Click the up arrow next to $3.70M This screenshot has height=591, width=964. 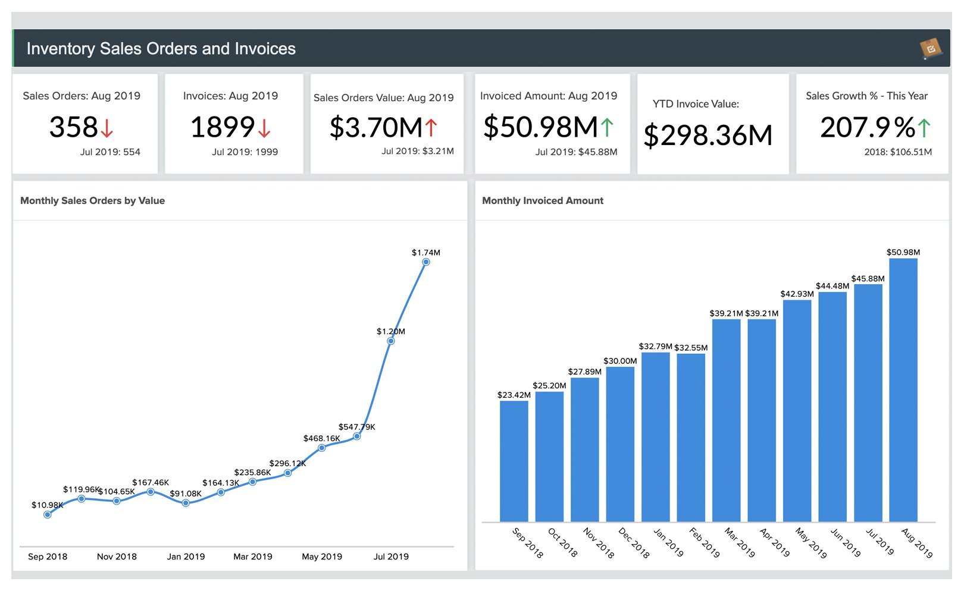(x=431, y=128)
